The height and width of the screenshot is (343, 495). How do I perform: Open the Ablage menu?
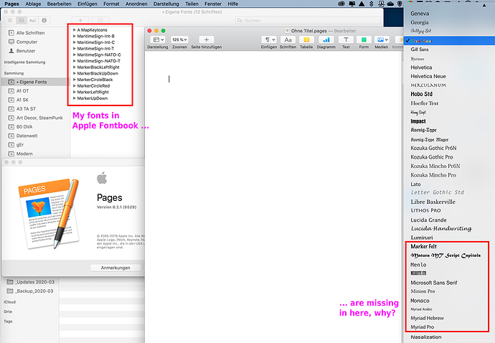pos(33,4)
